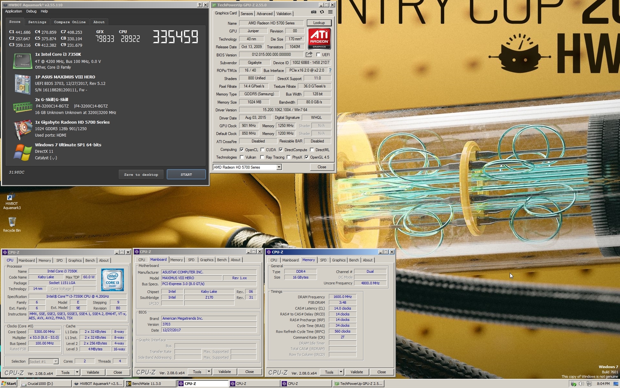The width and height of the screenshot is (620, 388).
Task: Switch to HWBOT Aquamark3 taskbar item
Action: click(x=98, y=383)
